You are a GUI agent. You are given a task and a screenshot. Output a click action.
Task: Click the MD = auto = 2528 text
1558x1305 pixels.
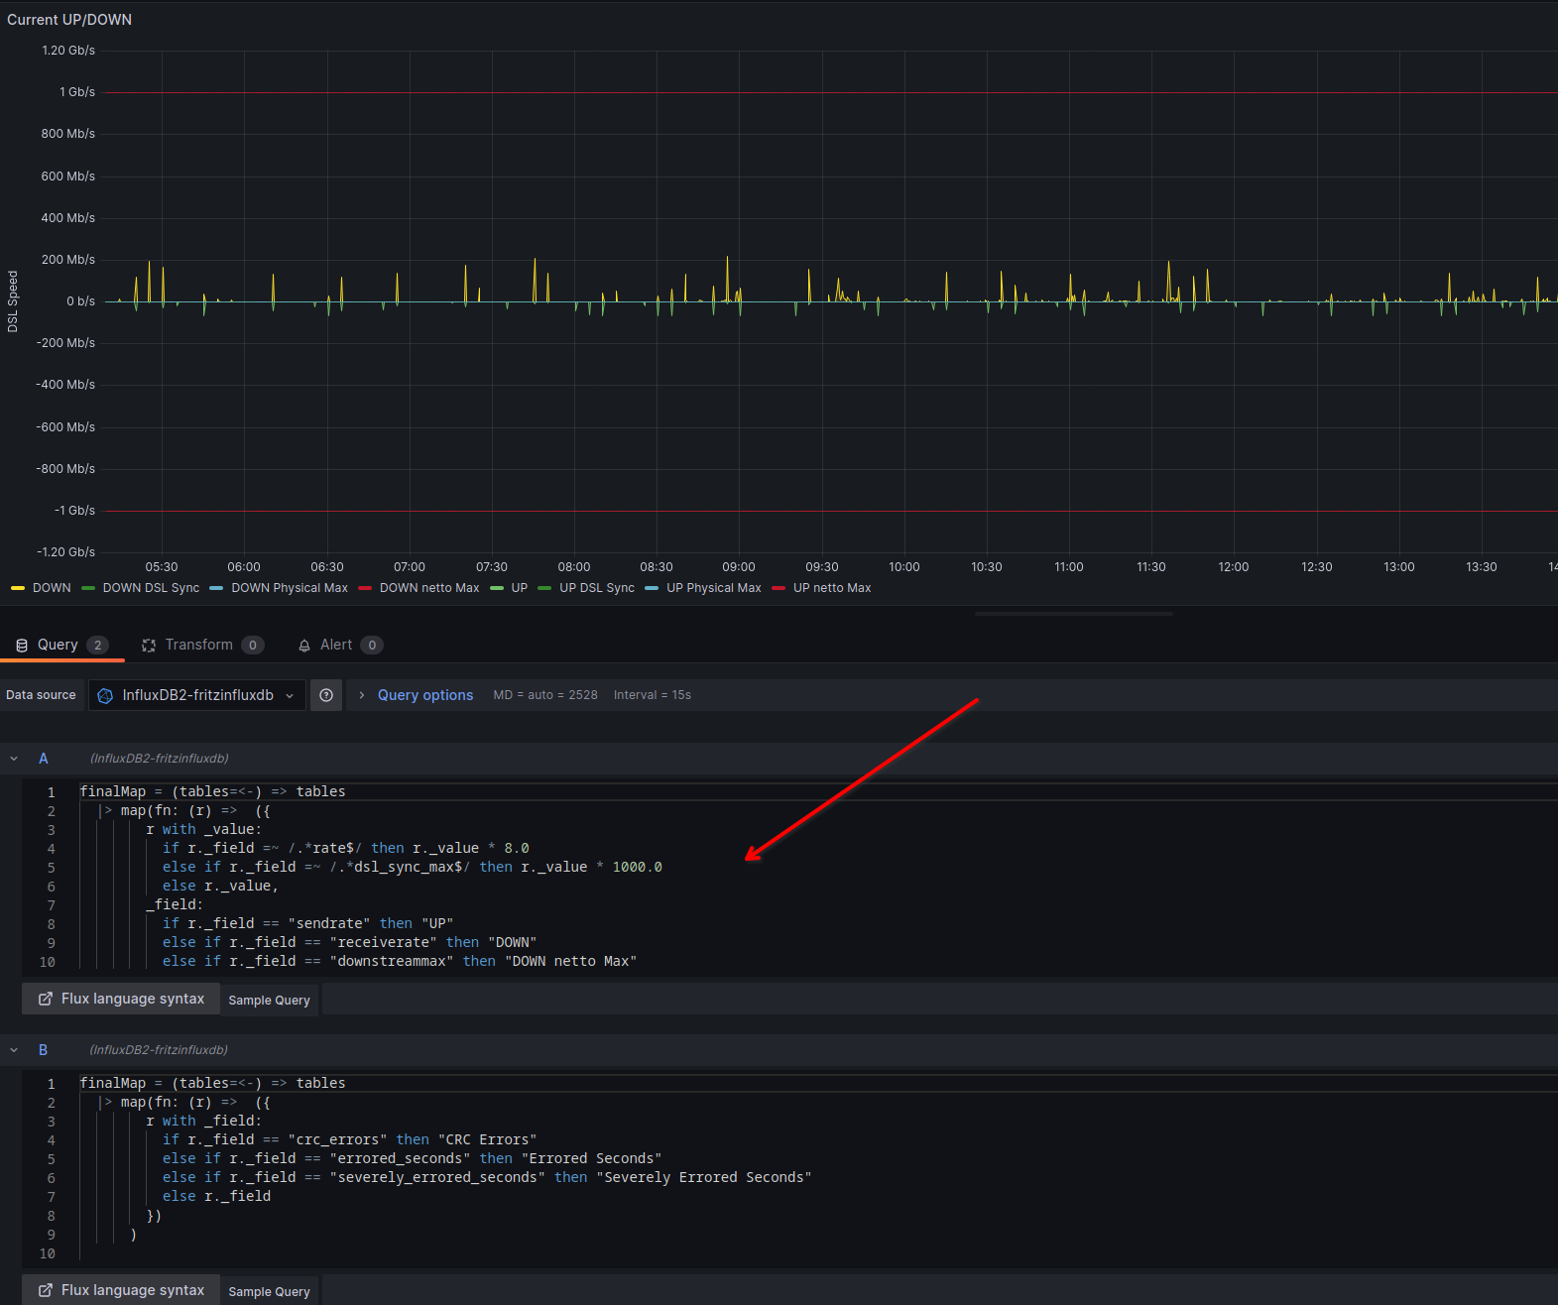545,695
